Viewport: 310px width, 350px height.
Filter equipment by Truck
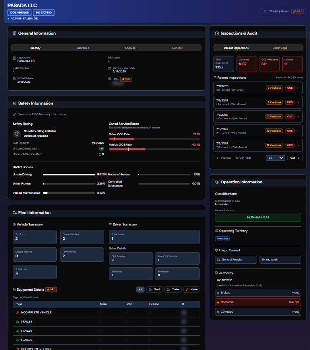[x=154, y=290]
